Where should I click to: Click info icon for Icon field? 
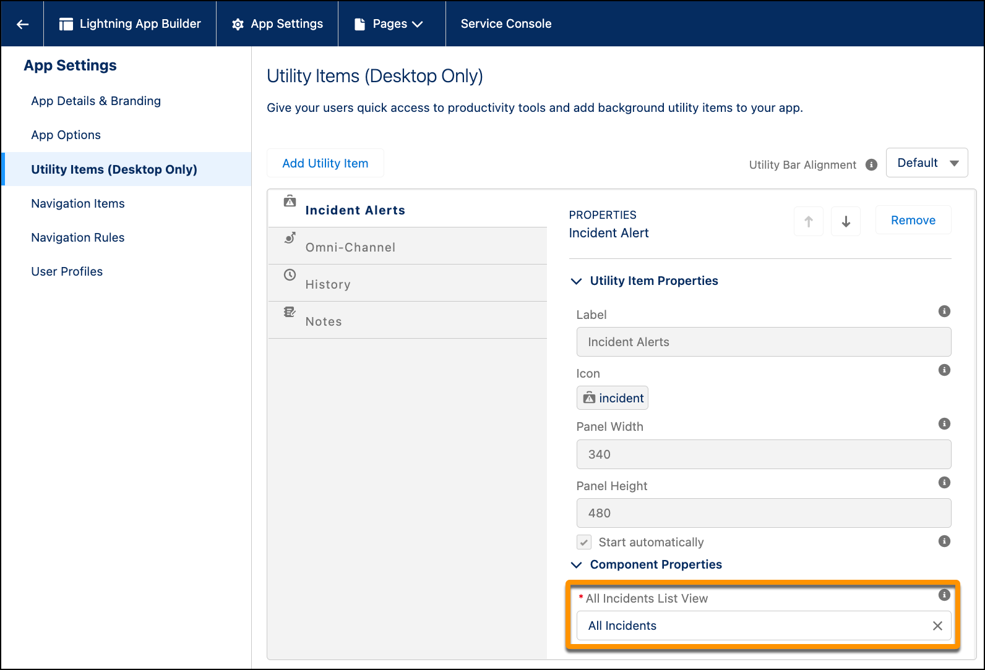944,370
